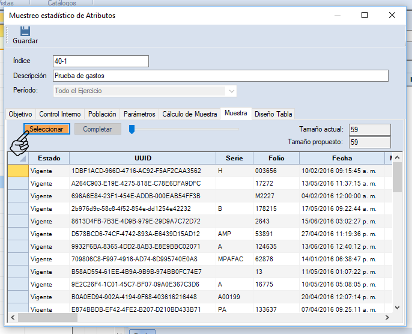Select the Parámetros tab
The image size is (412, 334).
pyautogui.click(x=139, y=114)
